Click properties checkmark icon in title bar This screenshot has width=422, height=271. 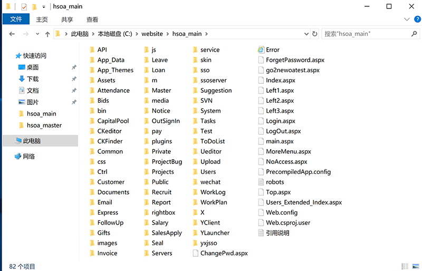pyautogui.click(x=24, y=6)
